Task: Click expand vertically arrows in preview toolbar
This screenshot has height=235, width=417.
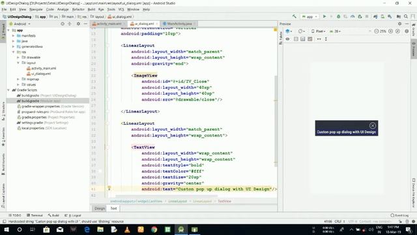Action: pyautogui.click(x=326, y=39)
